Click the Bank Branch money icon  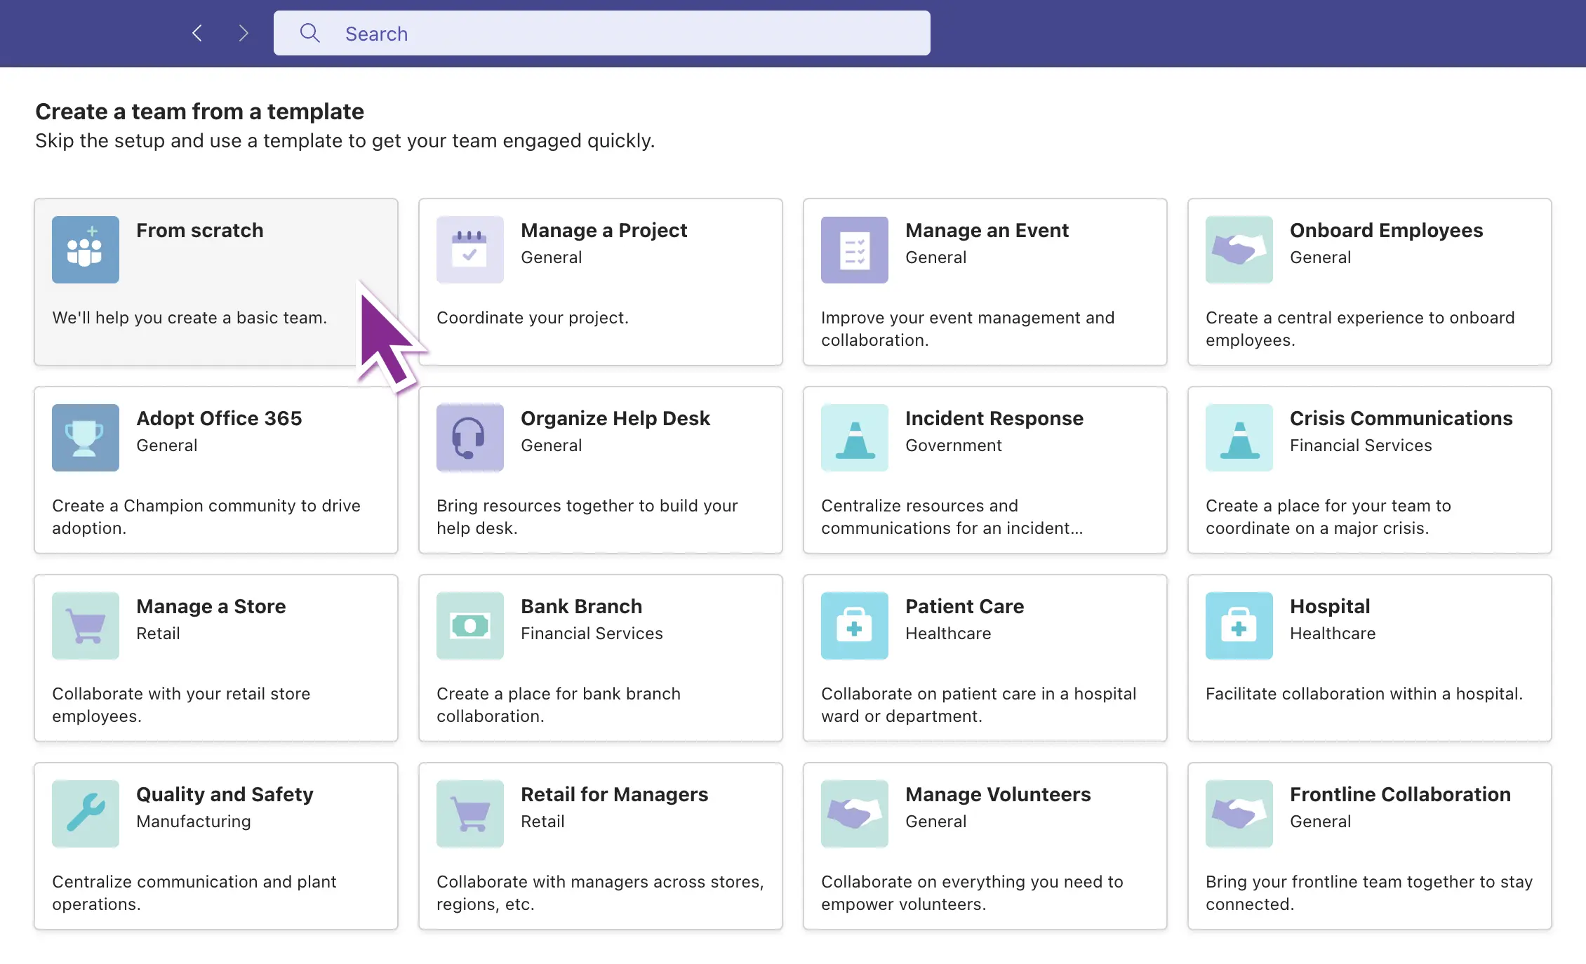[x=469, y=626]
